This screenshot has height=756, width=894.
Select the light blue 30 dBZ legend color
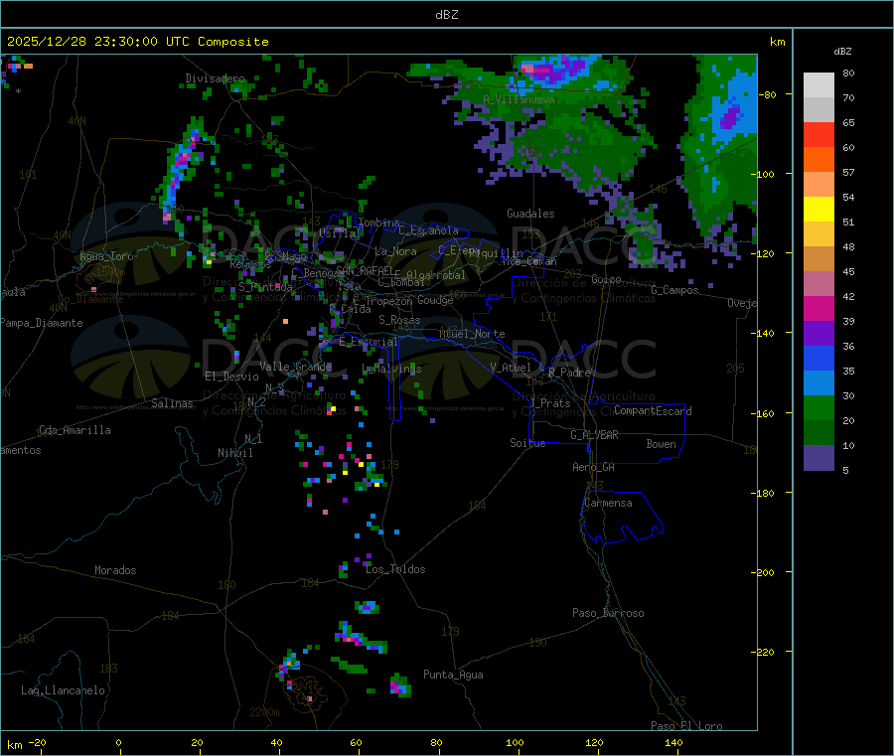pos(819,383)
